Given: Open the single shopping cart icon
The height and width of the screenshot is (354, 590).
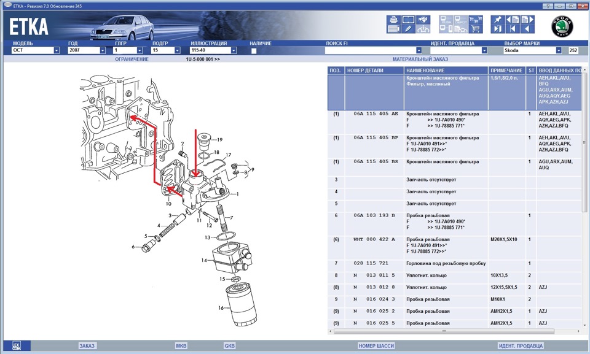Looking at the screenshot, I should click(x=476, y=29).
